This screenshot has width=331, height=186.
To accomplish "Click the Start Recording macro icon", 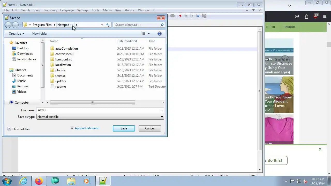I will pos(180,16).
